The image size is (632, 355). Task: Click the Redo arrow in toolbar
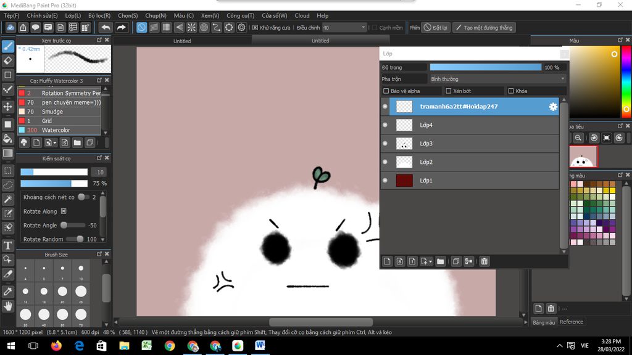coord(121,27)
